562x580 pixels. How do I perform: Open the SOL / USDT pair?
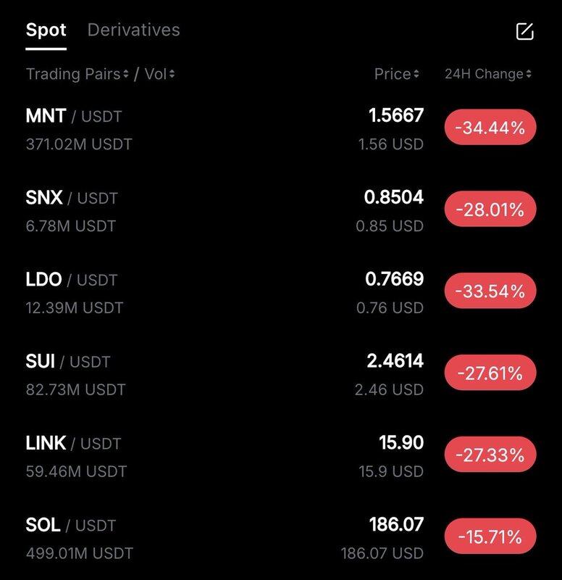[x=70, y=525]
